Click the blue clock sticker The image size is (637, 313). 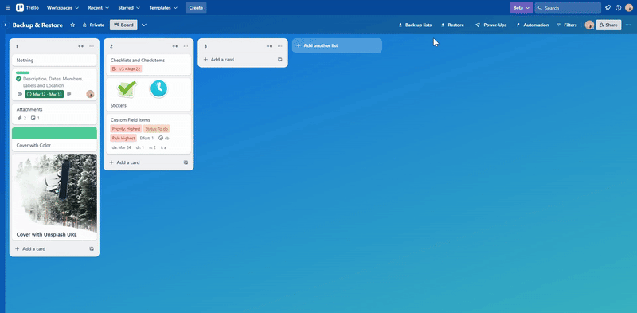point(158,89)
